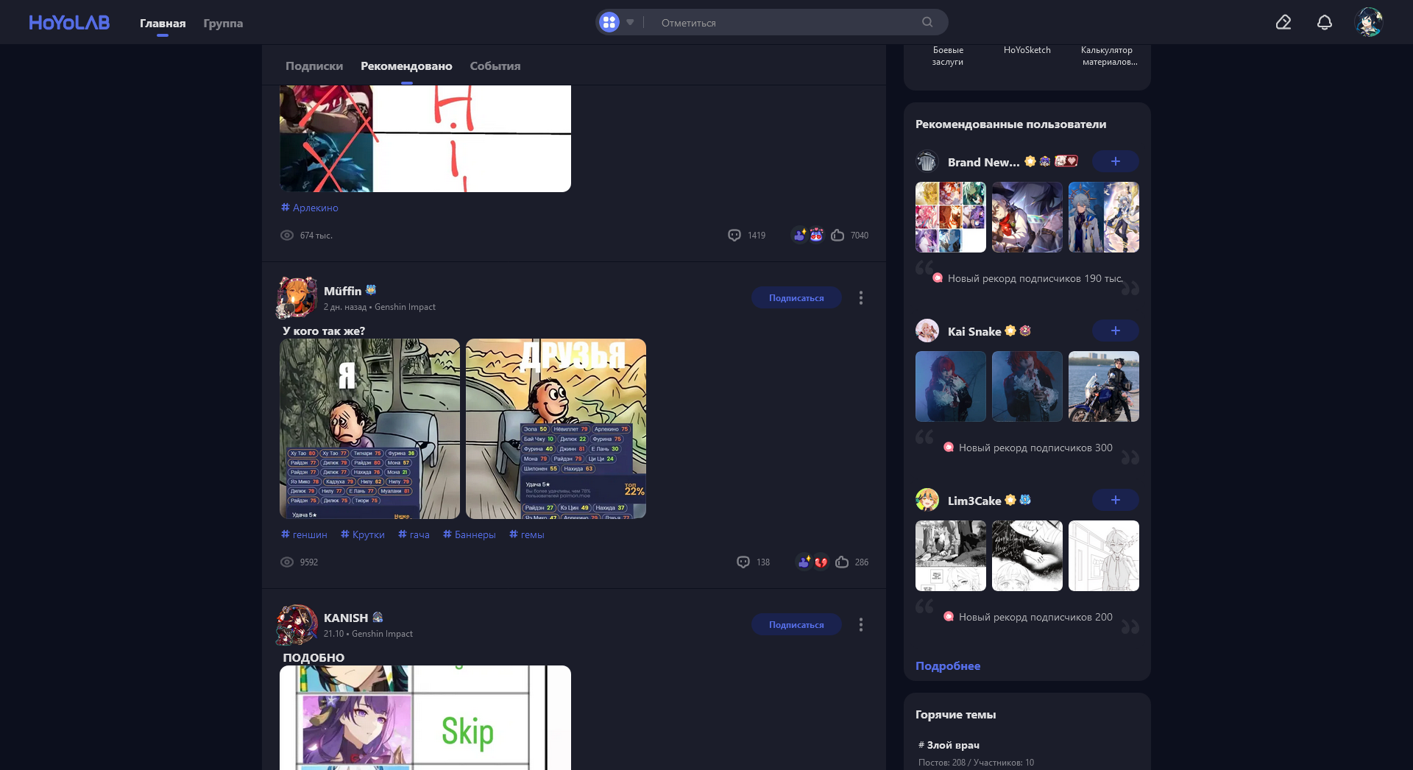Open the Злой врач hot topic
The height and width of the screenshot is (770, 1413).
click(x=949, y=745)
